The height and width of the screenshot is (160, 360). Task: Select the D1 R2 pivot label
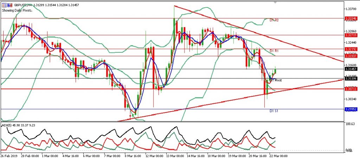(274, 20)
